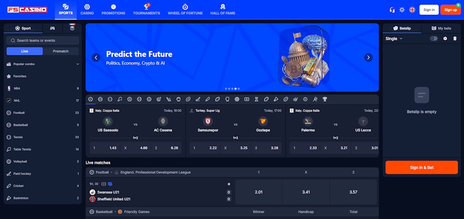The width and height of the screenshot is (464, 219).
Task: Switch to Prematch toggle
Action: (x=61, y=51)
